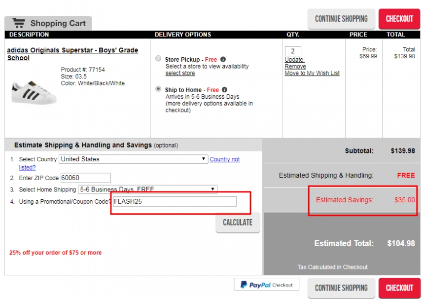Click the quantity input field
The height and width of the screenshot is (299, 424).
pos(293,51)
